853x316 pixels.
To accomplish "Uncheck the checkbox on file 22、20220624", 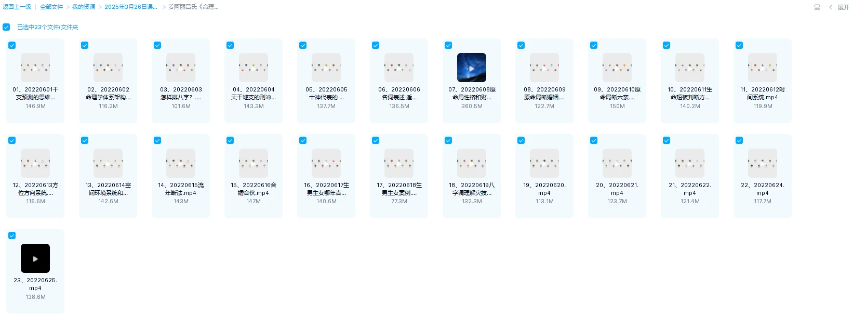I will [x=739, y=140].
